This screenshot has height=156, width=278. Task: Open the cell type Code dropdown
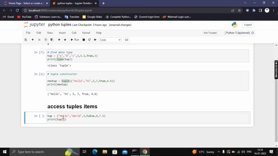coord(110,40)
